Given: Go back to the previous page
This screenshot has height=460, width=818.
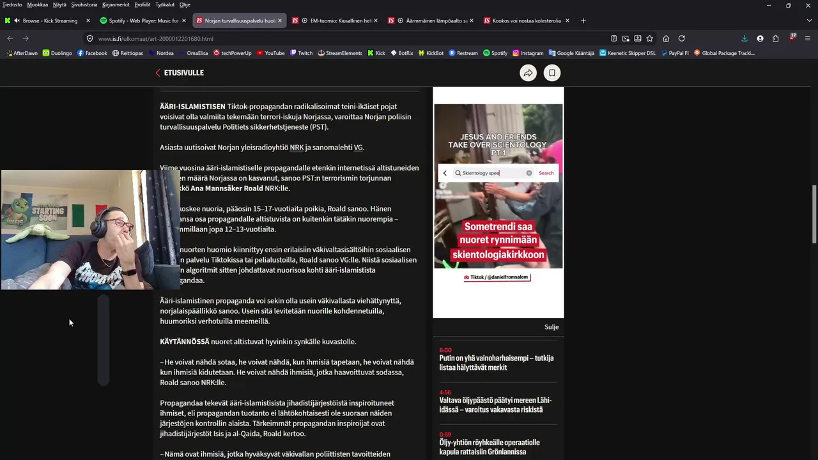Looking at the screenshot, I should click(x=10, y=38).
